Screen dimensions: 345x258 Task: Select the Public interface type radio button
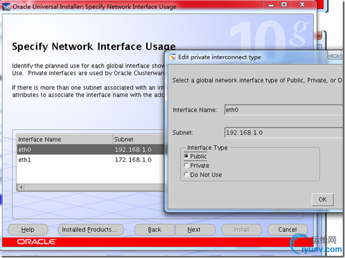[x=186, y=156]
